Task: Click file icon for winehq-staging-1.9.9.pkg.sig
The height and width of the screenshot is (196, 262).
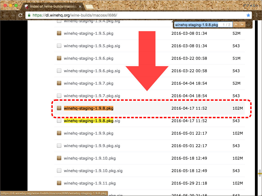Action: (x=59, y=146)
